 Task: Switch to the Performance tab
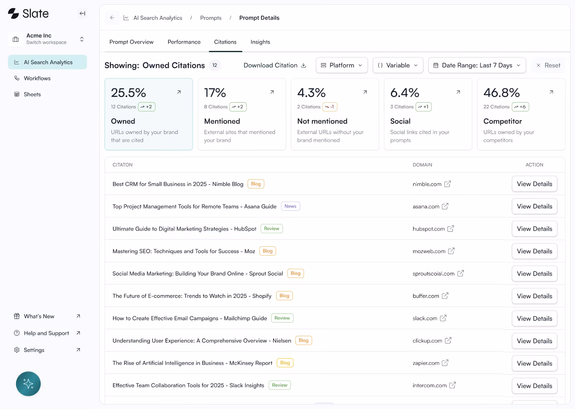coord(184,42)
